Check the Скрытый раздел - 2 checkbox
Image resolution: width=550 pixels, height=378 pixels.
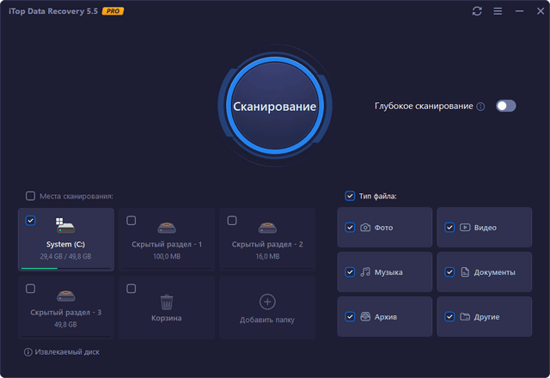coord(232,221)
